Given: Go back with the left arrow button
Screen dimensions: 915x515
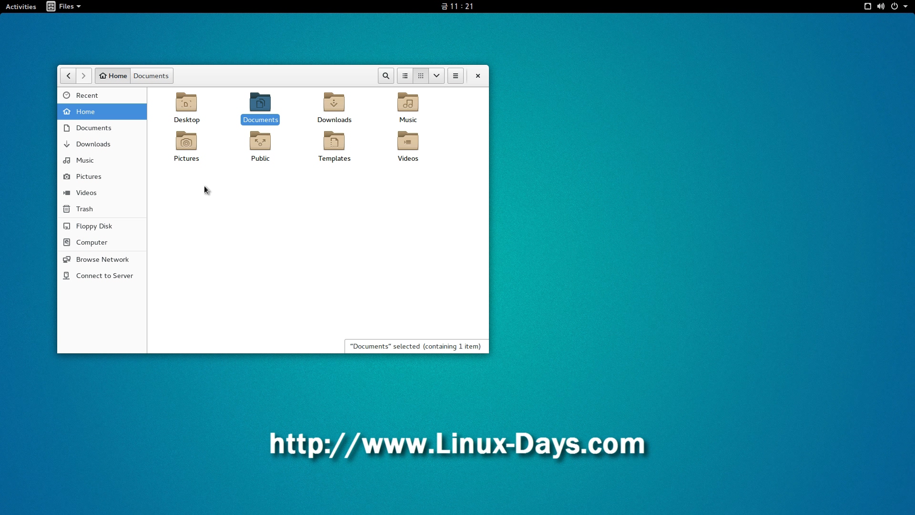Looking at the screenshot, I should click(68, 76).
